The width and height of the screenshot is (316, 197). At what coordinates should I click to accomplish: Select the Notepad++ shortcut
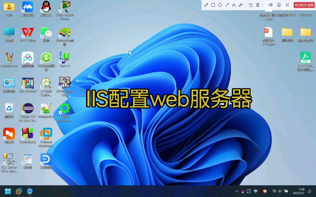[46, 111]
